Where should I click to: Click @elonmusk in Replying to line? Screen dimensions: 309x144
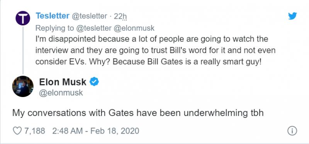[134, 28]
